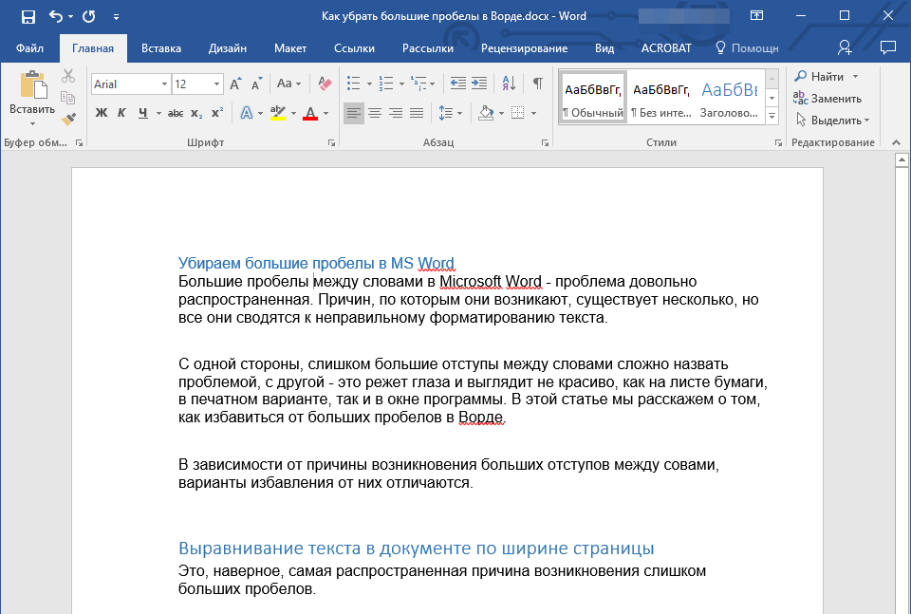Screen dimensions: 911x614
Task: Click the Increase Indent icon
Action: click(479, 84)
